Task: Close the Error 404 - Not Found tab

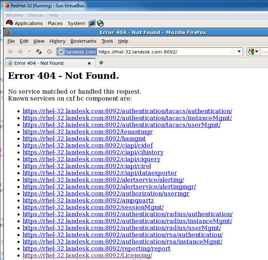Action: 89,63
